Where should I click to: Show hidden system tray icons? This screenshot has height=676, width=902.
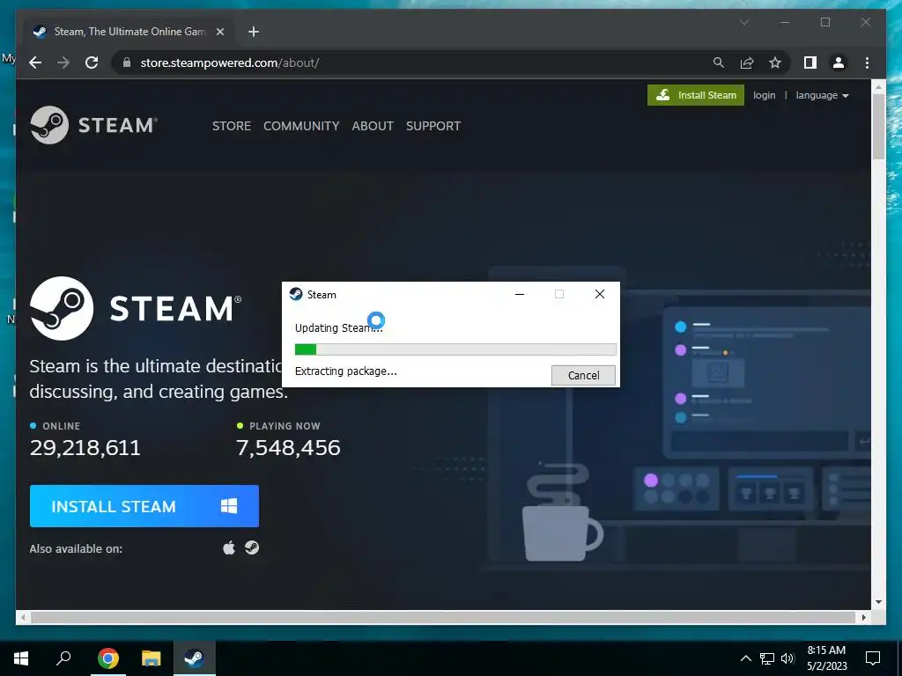coord(745,658)
